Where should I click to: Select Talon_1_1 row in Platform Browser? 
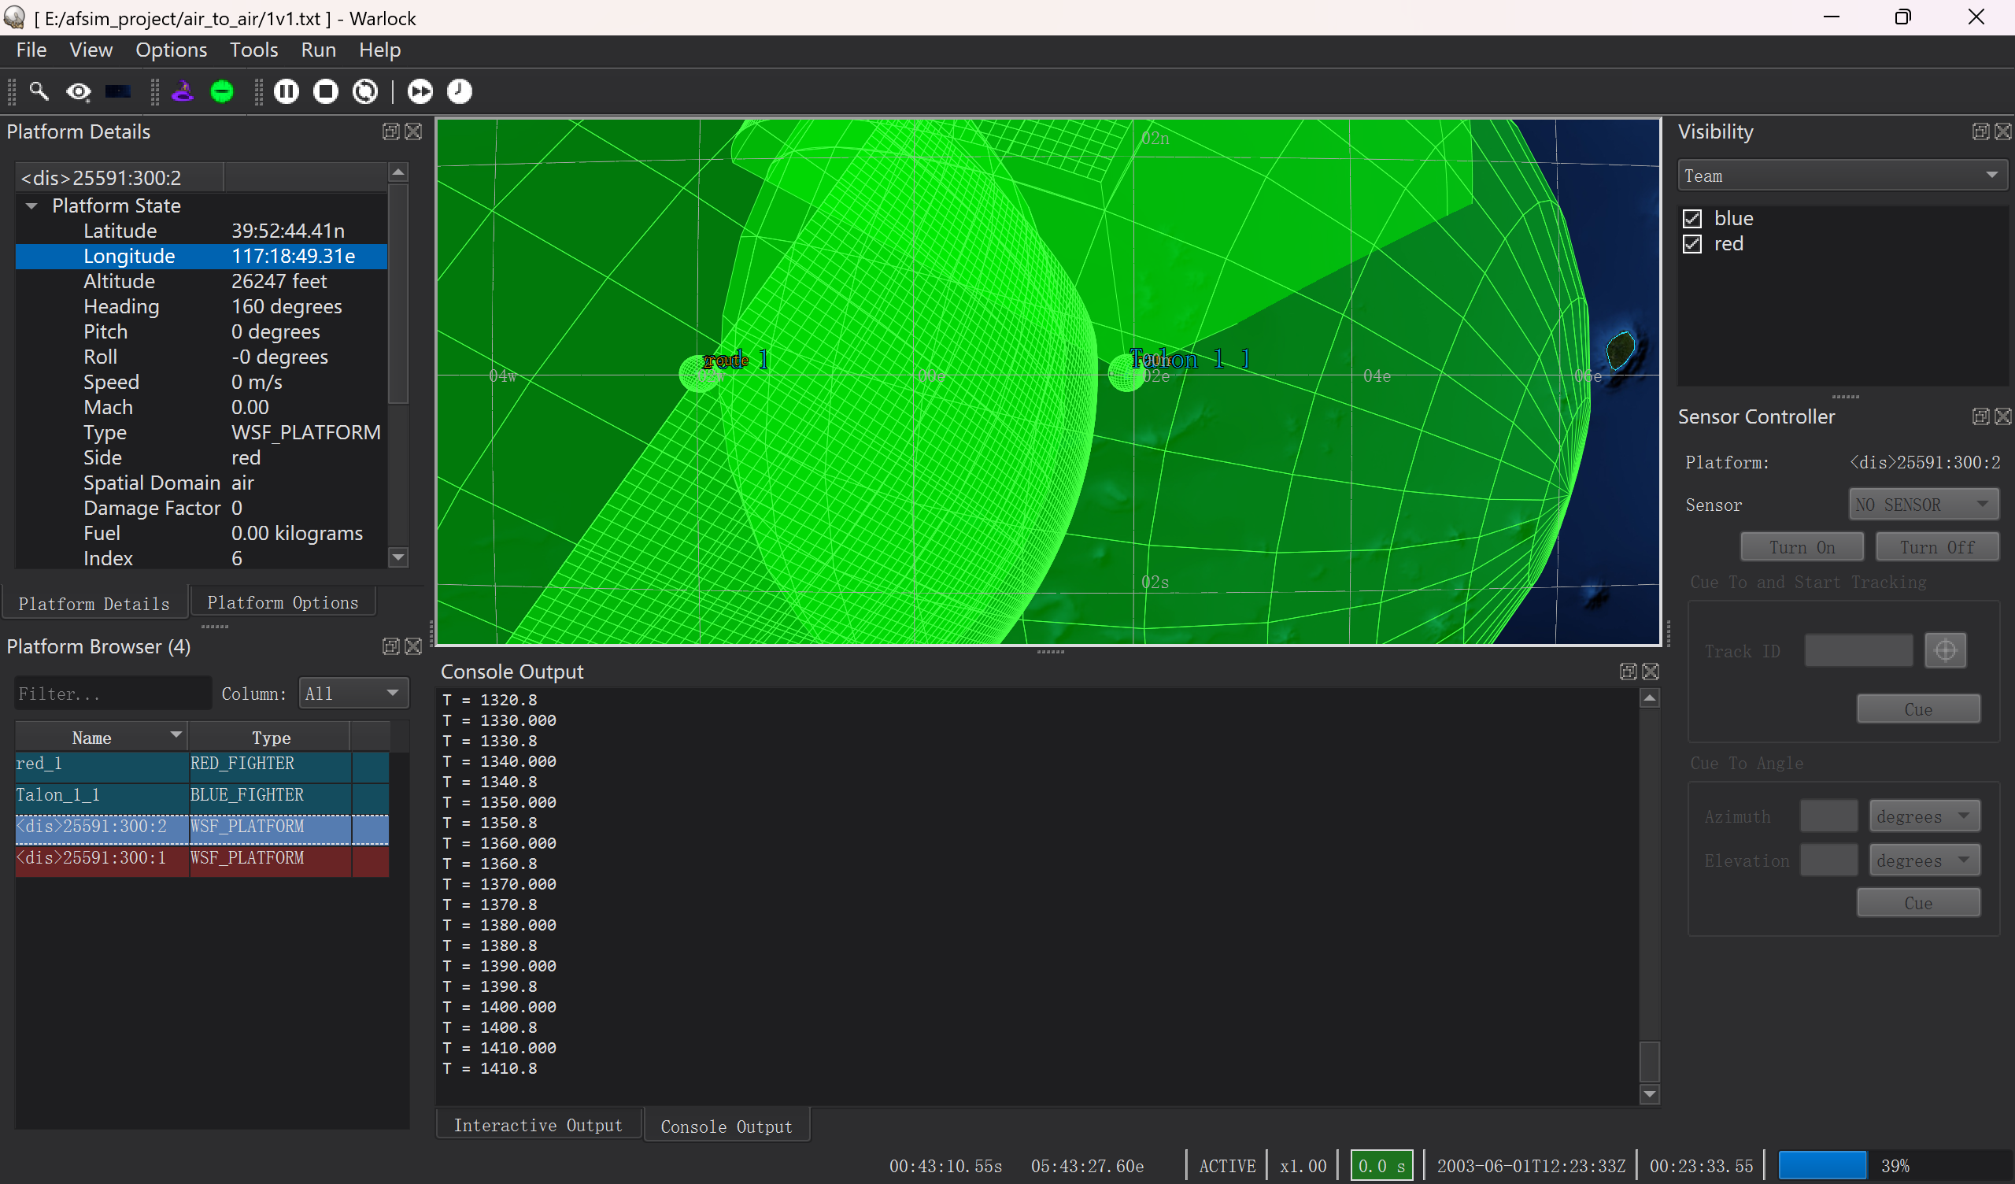(x=201, y=794)
